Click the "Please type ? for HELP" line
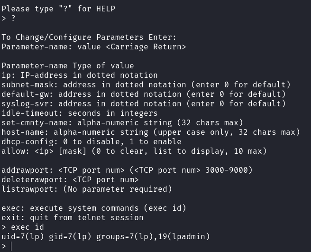Screen dimensions: 311x252 [58, 9]
